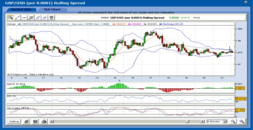This screenshot has width=253, height=130.
Task: Click the RSI 14 label
Action: click(x=11, y=96)
